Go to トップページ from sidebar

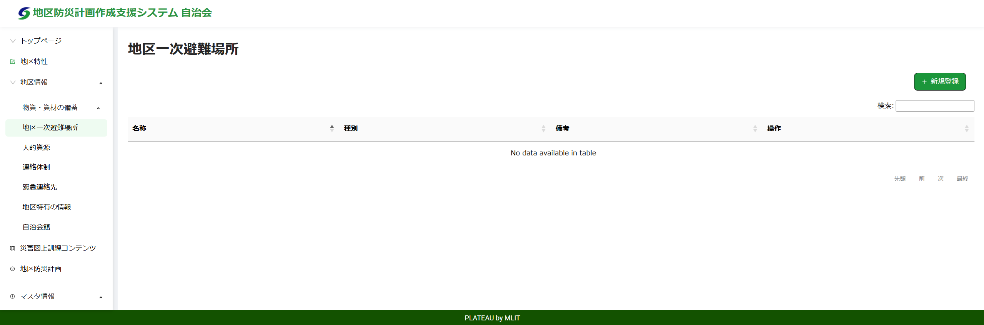pyautogui.click(x=41, y=41)
